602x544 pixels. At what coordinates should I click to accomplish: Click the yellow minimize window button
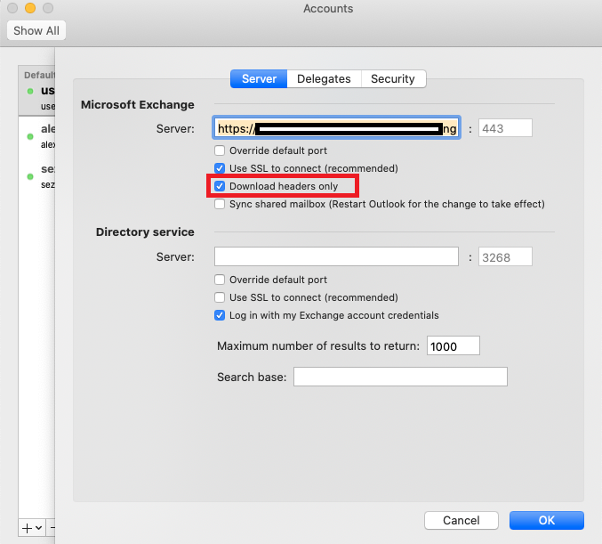point(30,8)
